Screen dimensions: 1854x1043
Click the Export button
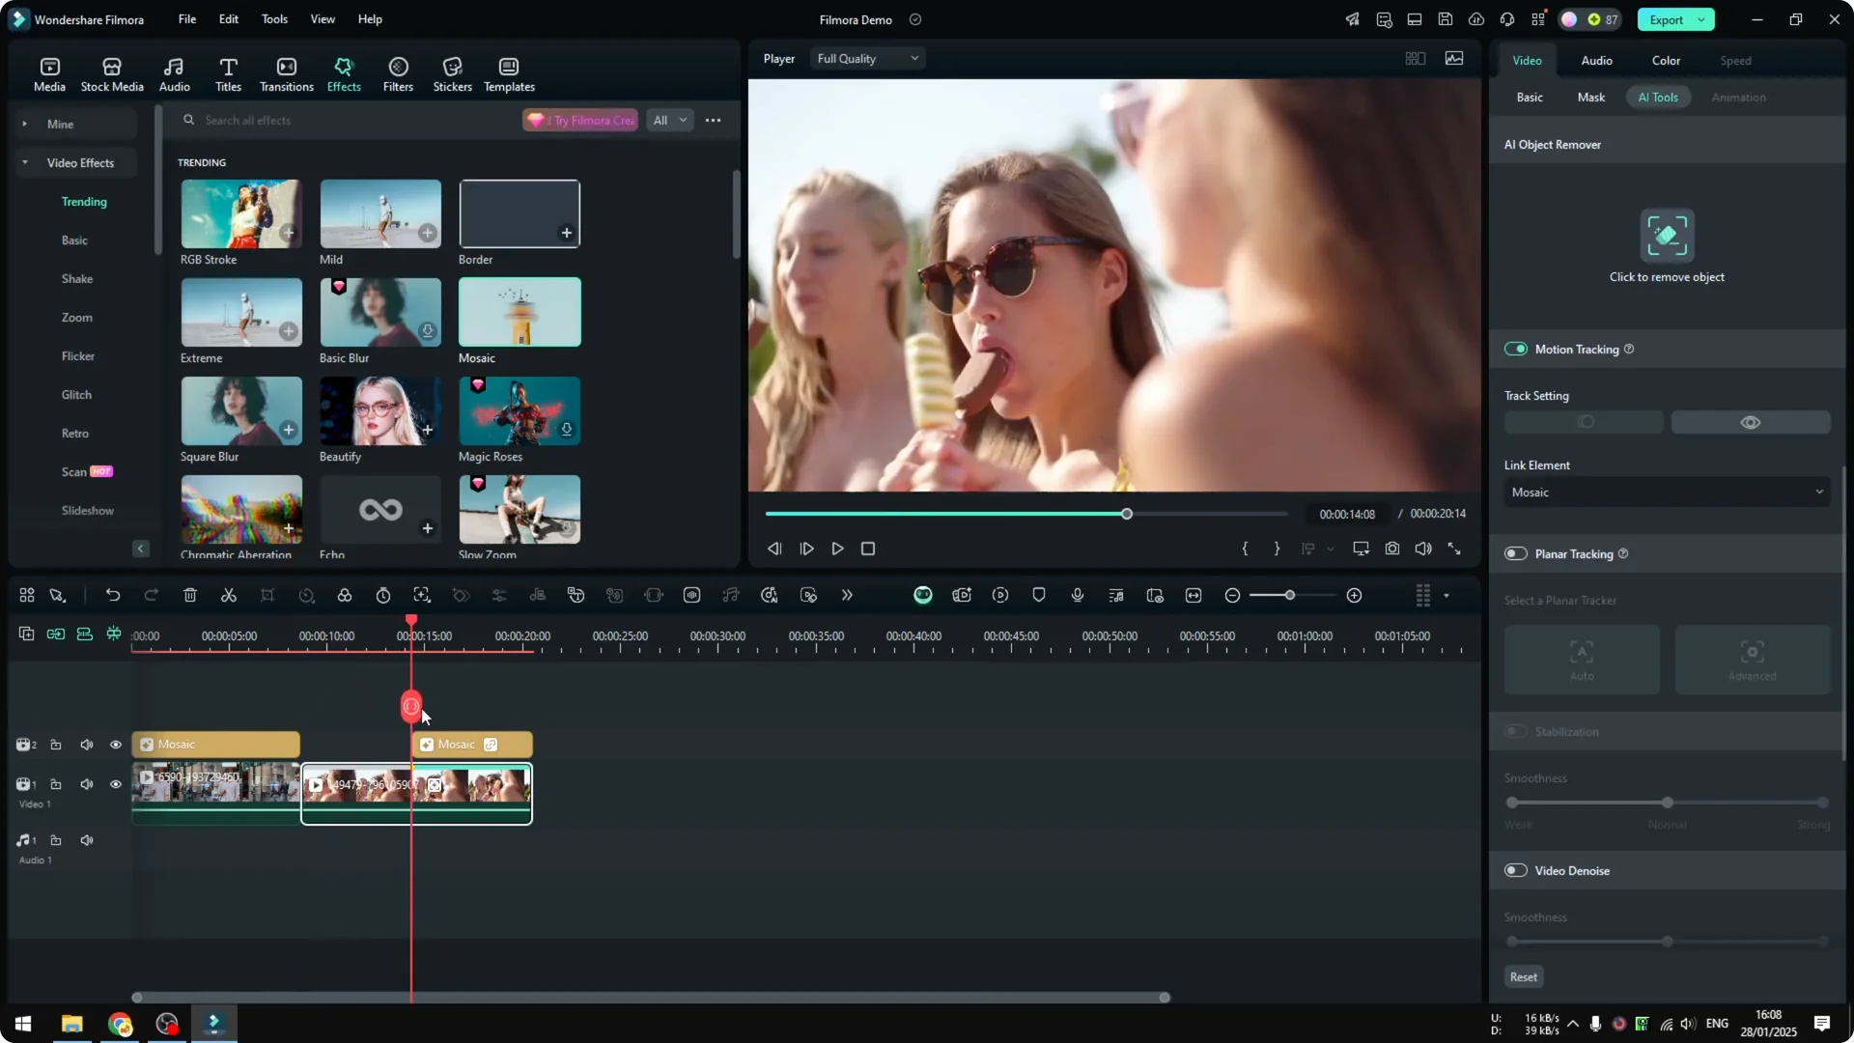1668,19
